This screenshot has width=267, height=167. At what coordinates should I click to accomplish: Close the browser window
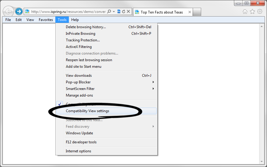[258, 3]
